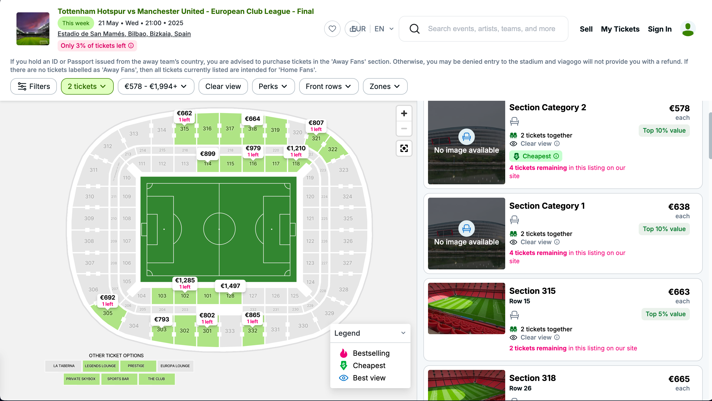This screenshot has width=712, height=401.
Task: Click the Sell link
Action: (586, 29)
